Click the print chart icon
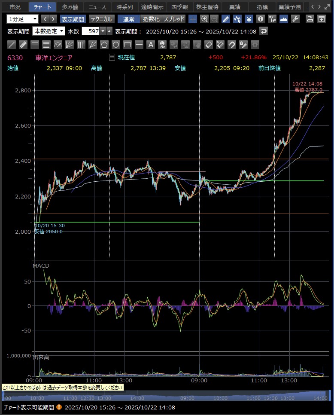The width and height of the screenshot is (334, 415). (310, 19)
